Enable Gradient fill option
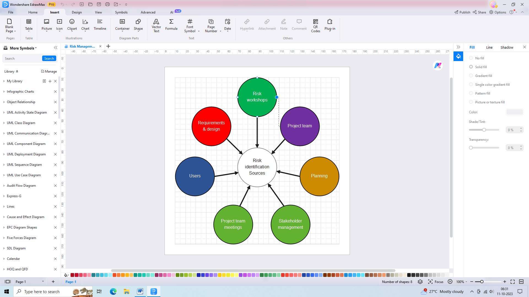The width and height of the screenshot is (529, 297). (x=471, y=75)
